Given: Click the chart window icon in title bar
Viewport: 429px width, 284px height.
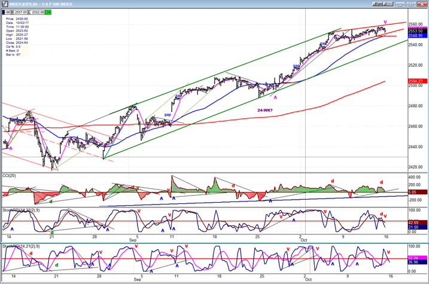Looking at the screenshot, I should pyautogui.click(x=4, y=3).
